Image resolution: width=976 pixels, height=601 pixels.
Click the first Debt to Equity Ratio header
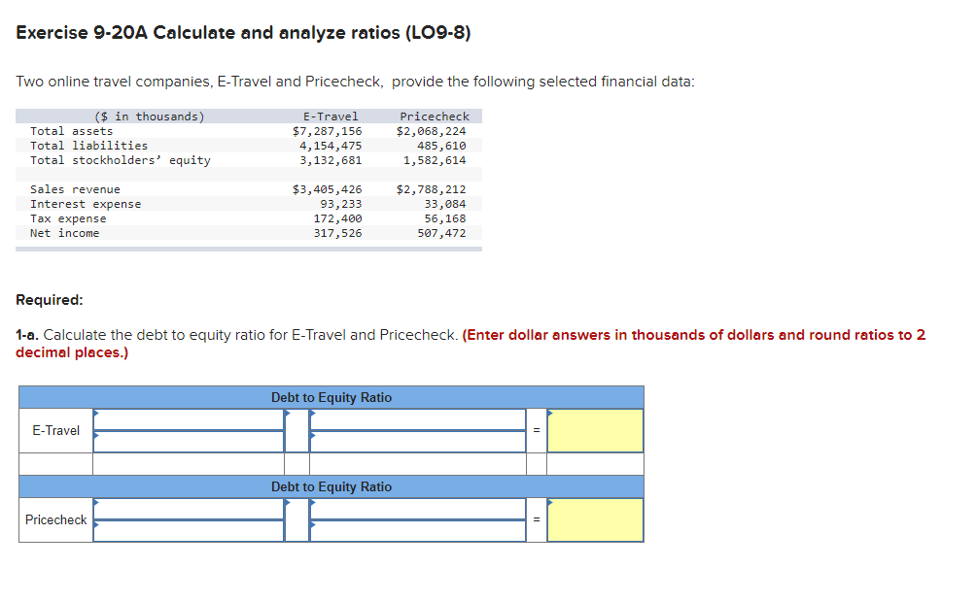pyautogui.click(x=331, y=398)
